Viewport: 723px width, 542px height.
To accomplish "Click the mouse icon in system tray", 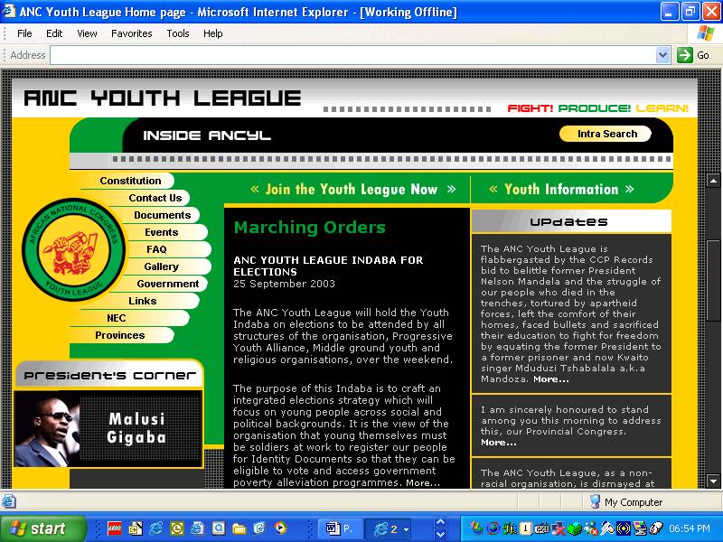I will [x=657, y=528].
